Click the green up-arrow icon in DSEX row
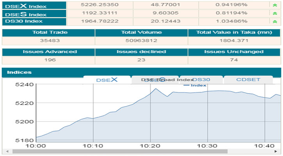 click(x=275, y=5)
